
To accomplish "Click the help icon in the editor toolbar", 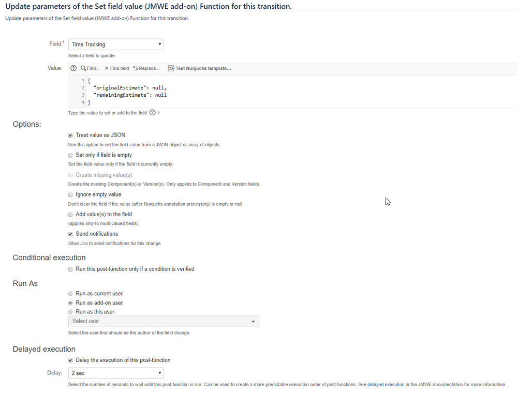I will click(73, 68).
